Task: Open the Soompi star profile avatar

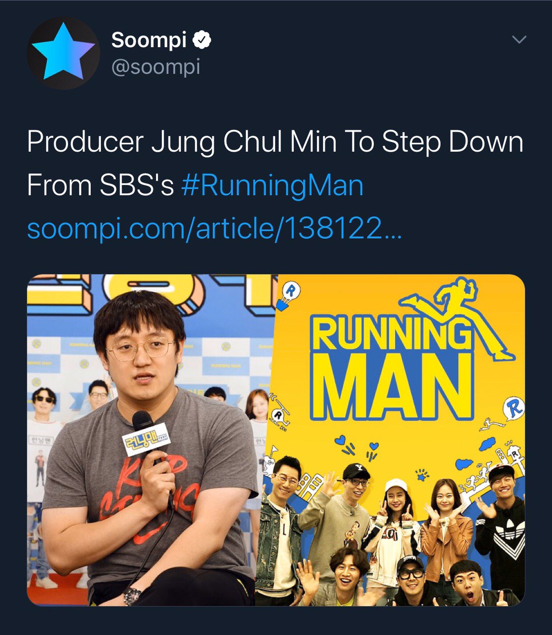Action: [x=63, y=53]
